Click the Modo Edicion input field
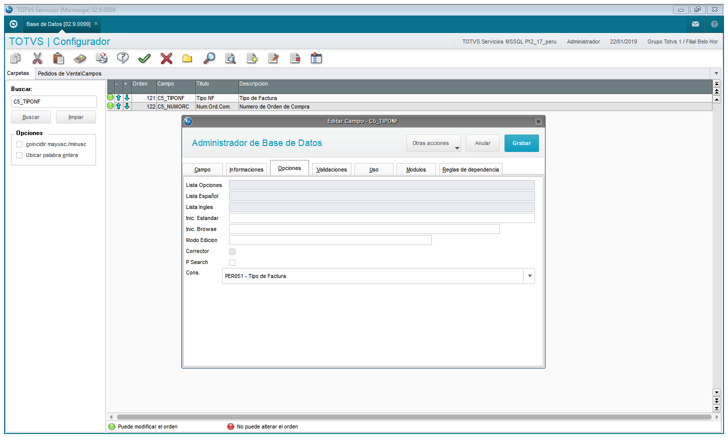 tap(330, 240)
